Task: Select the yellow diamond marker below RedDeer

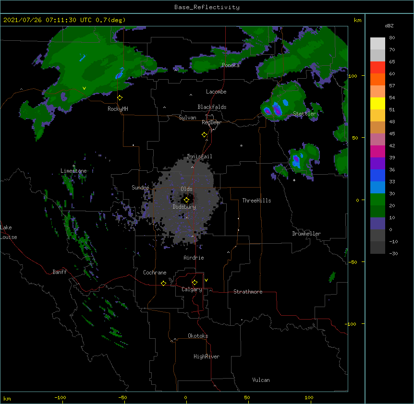Action: (205, 135)
